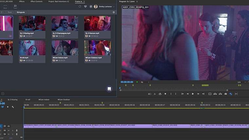
Task: Open Frame.io panel settings gear
Action: coord(114,12)
